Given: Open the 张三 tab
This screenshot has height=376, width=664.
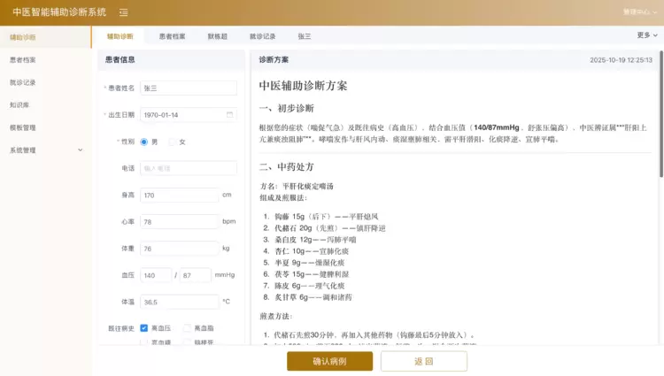Looking at the screenshot, I should [304, 37].
